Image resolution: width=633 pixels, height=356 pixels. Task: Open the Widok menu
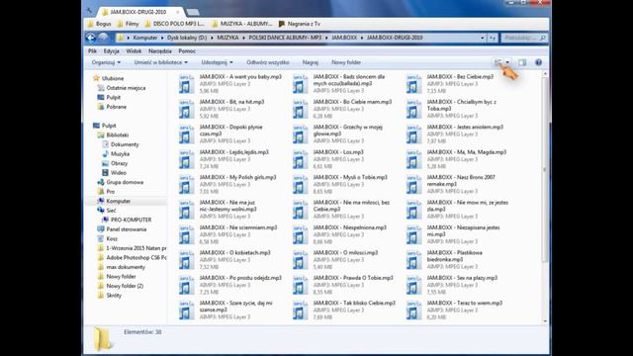(x=134, y=51)
